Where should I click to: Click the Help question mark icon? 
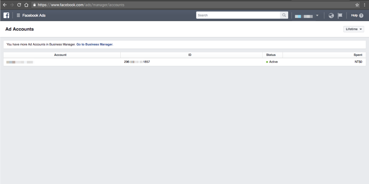pos(361,15)
